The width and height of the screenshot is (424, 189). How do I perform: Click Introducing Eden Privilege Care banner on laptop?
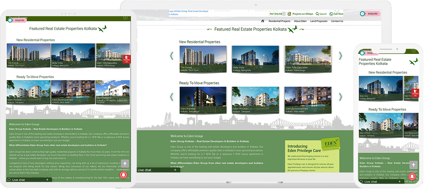pyautogui.click(x=312, y=156)
